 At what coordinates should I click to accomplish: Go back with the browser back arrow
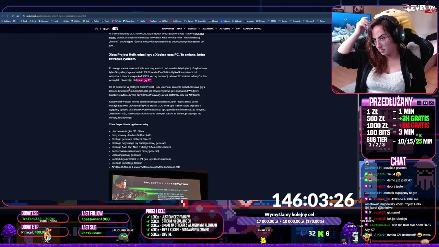[2, 16]
